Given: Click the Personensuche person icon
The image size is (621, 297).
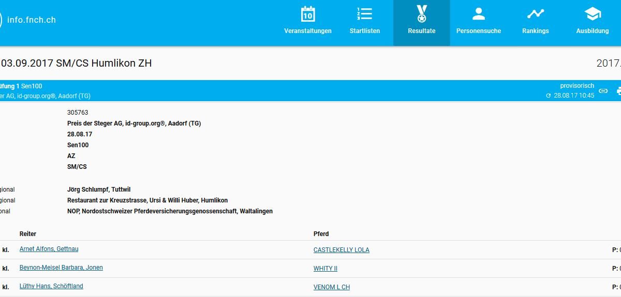Looking at the screenshot, I should click(x=479, y=14).
